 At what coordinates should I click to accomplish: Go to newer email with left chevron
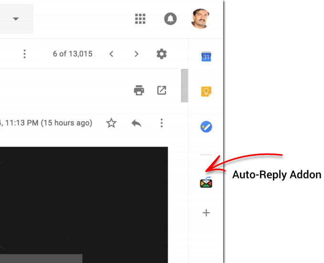(x=111, y=54)
